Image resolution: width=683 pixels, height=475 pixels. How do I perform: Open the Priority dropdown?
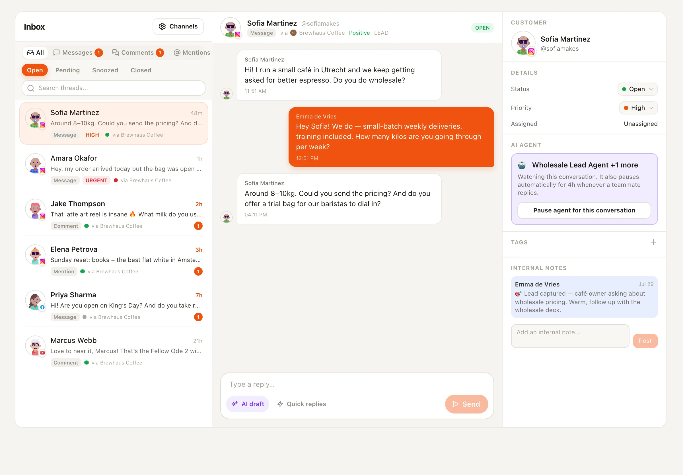638,108
